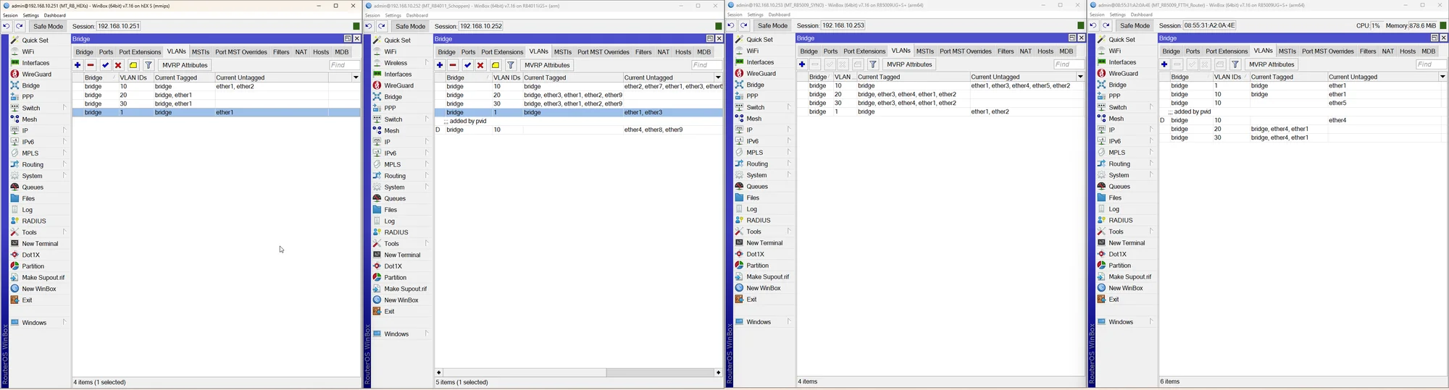The width and height of the screenshot is (1449, 390).
Task: Toggle Safe Mode in the hEX S window
Action: point(49,26)
